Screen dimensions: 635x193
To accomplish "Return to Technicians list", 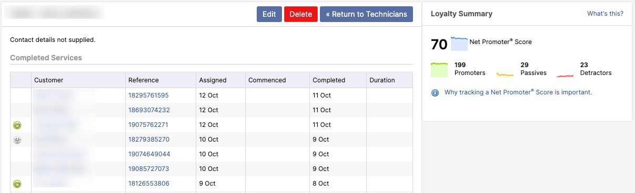I will [x=366, y=14].
